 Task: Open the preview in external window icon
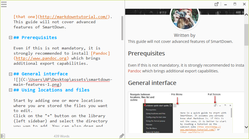(x=216, y=4)
